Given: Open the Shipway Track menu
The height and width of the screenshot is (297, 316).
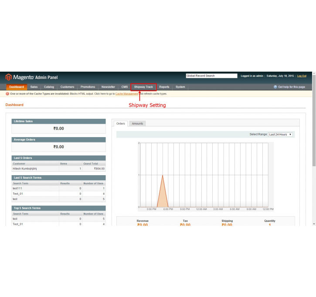Looking at the screenshot, I should point(143,87).
